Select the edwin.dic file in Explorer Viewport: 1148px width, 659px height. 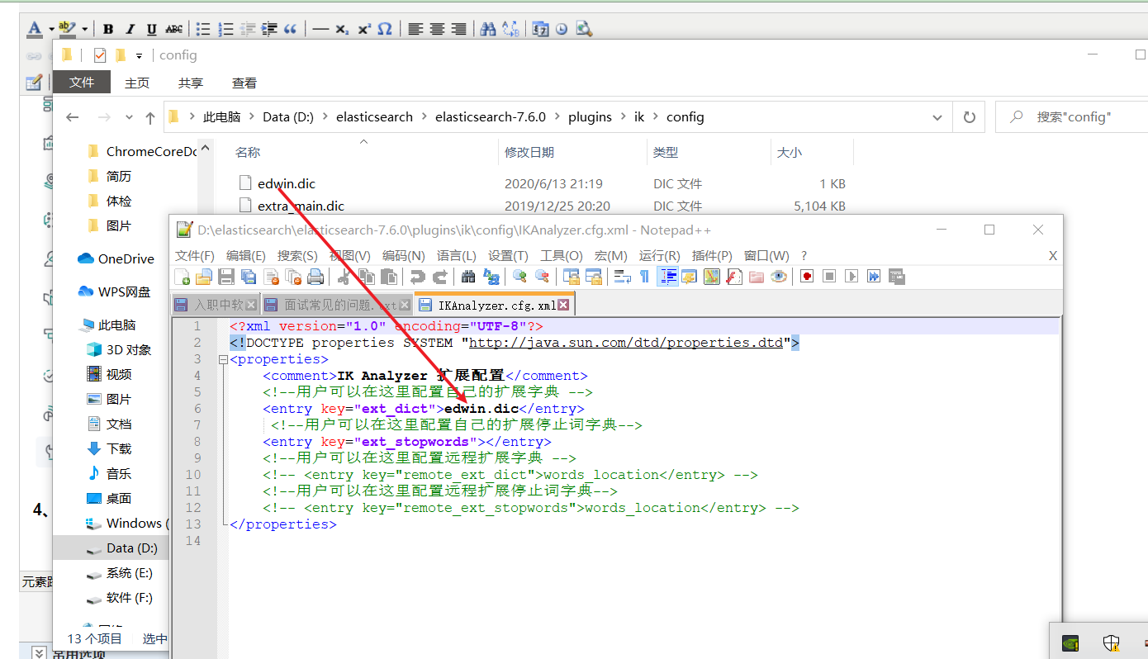[286, 184]
